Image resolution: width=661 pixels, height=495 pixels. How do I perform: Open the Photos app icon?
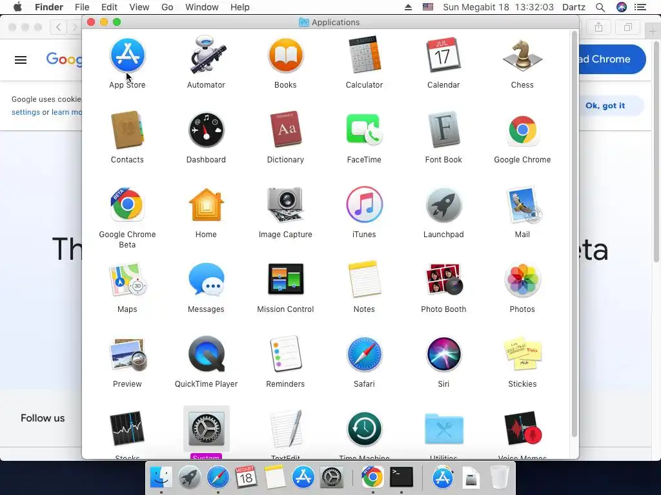[x=522, y=280]
